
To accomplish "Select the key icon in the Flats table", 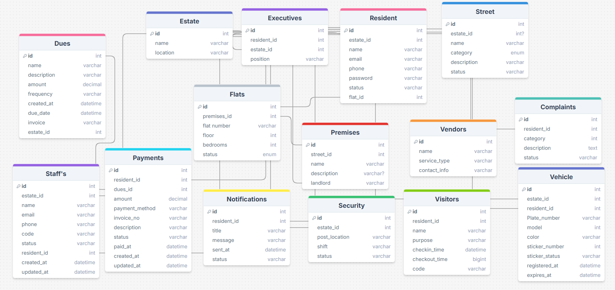I will coord(199,107).
